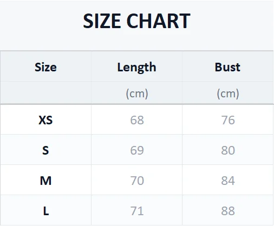The width and height of the screenshot is (274, 226).
Task: Click the S bust value 80
Action: [228, 150]
